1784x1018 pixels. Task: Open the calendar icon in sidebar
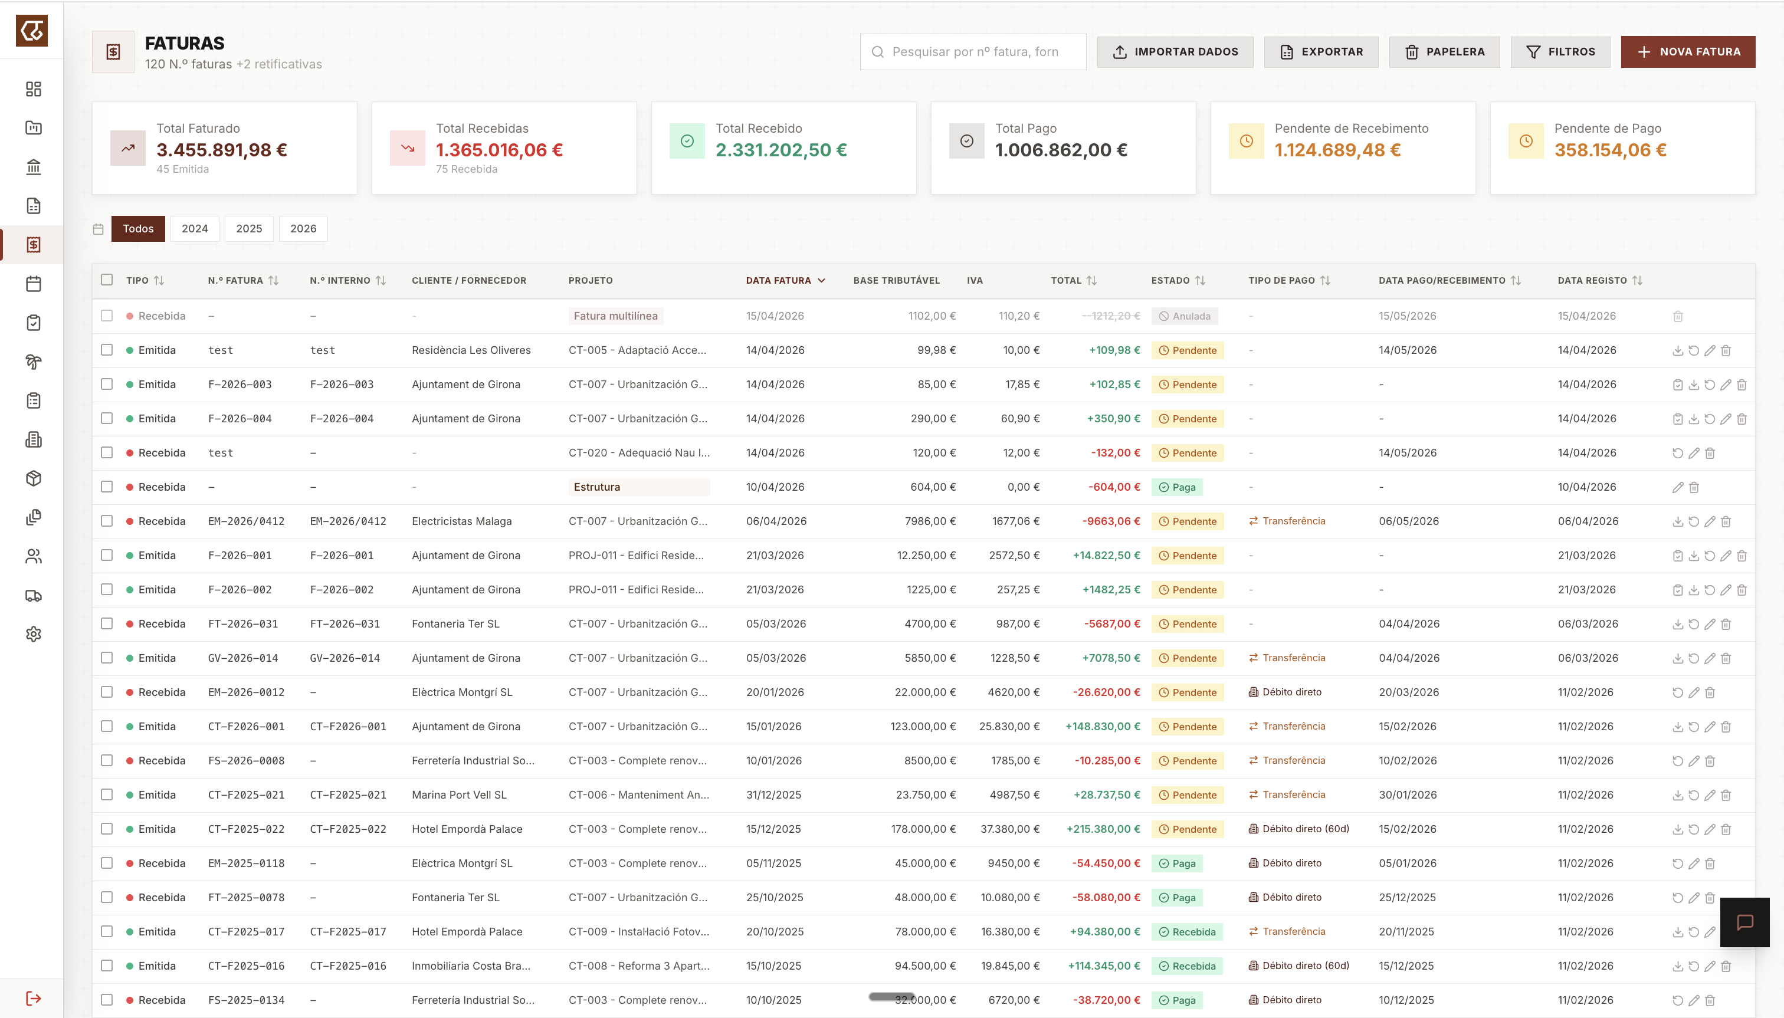click(33, 284)
